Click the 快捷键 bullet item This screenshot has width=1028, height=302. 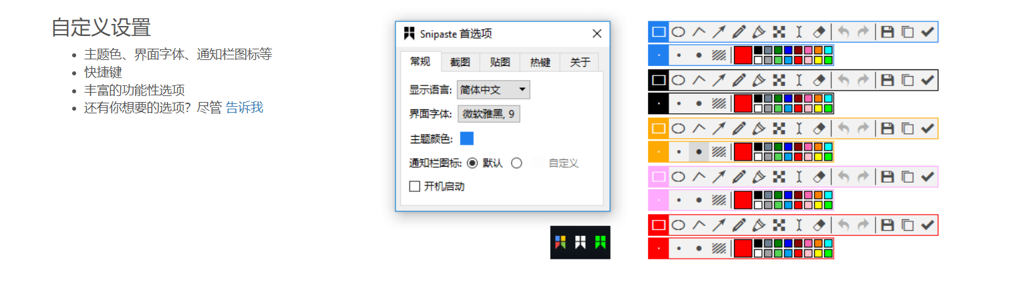[104, 73]
